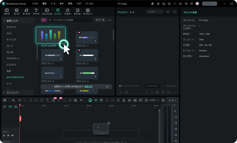This screenshot has height=143, width=237.
Task: Open the ファイル menu
Action: [x=35, y=3]
